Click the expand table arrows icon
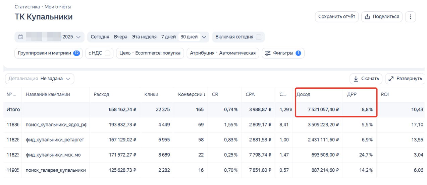427x185 pixels. click(391, 79)
